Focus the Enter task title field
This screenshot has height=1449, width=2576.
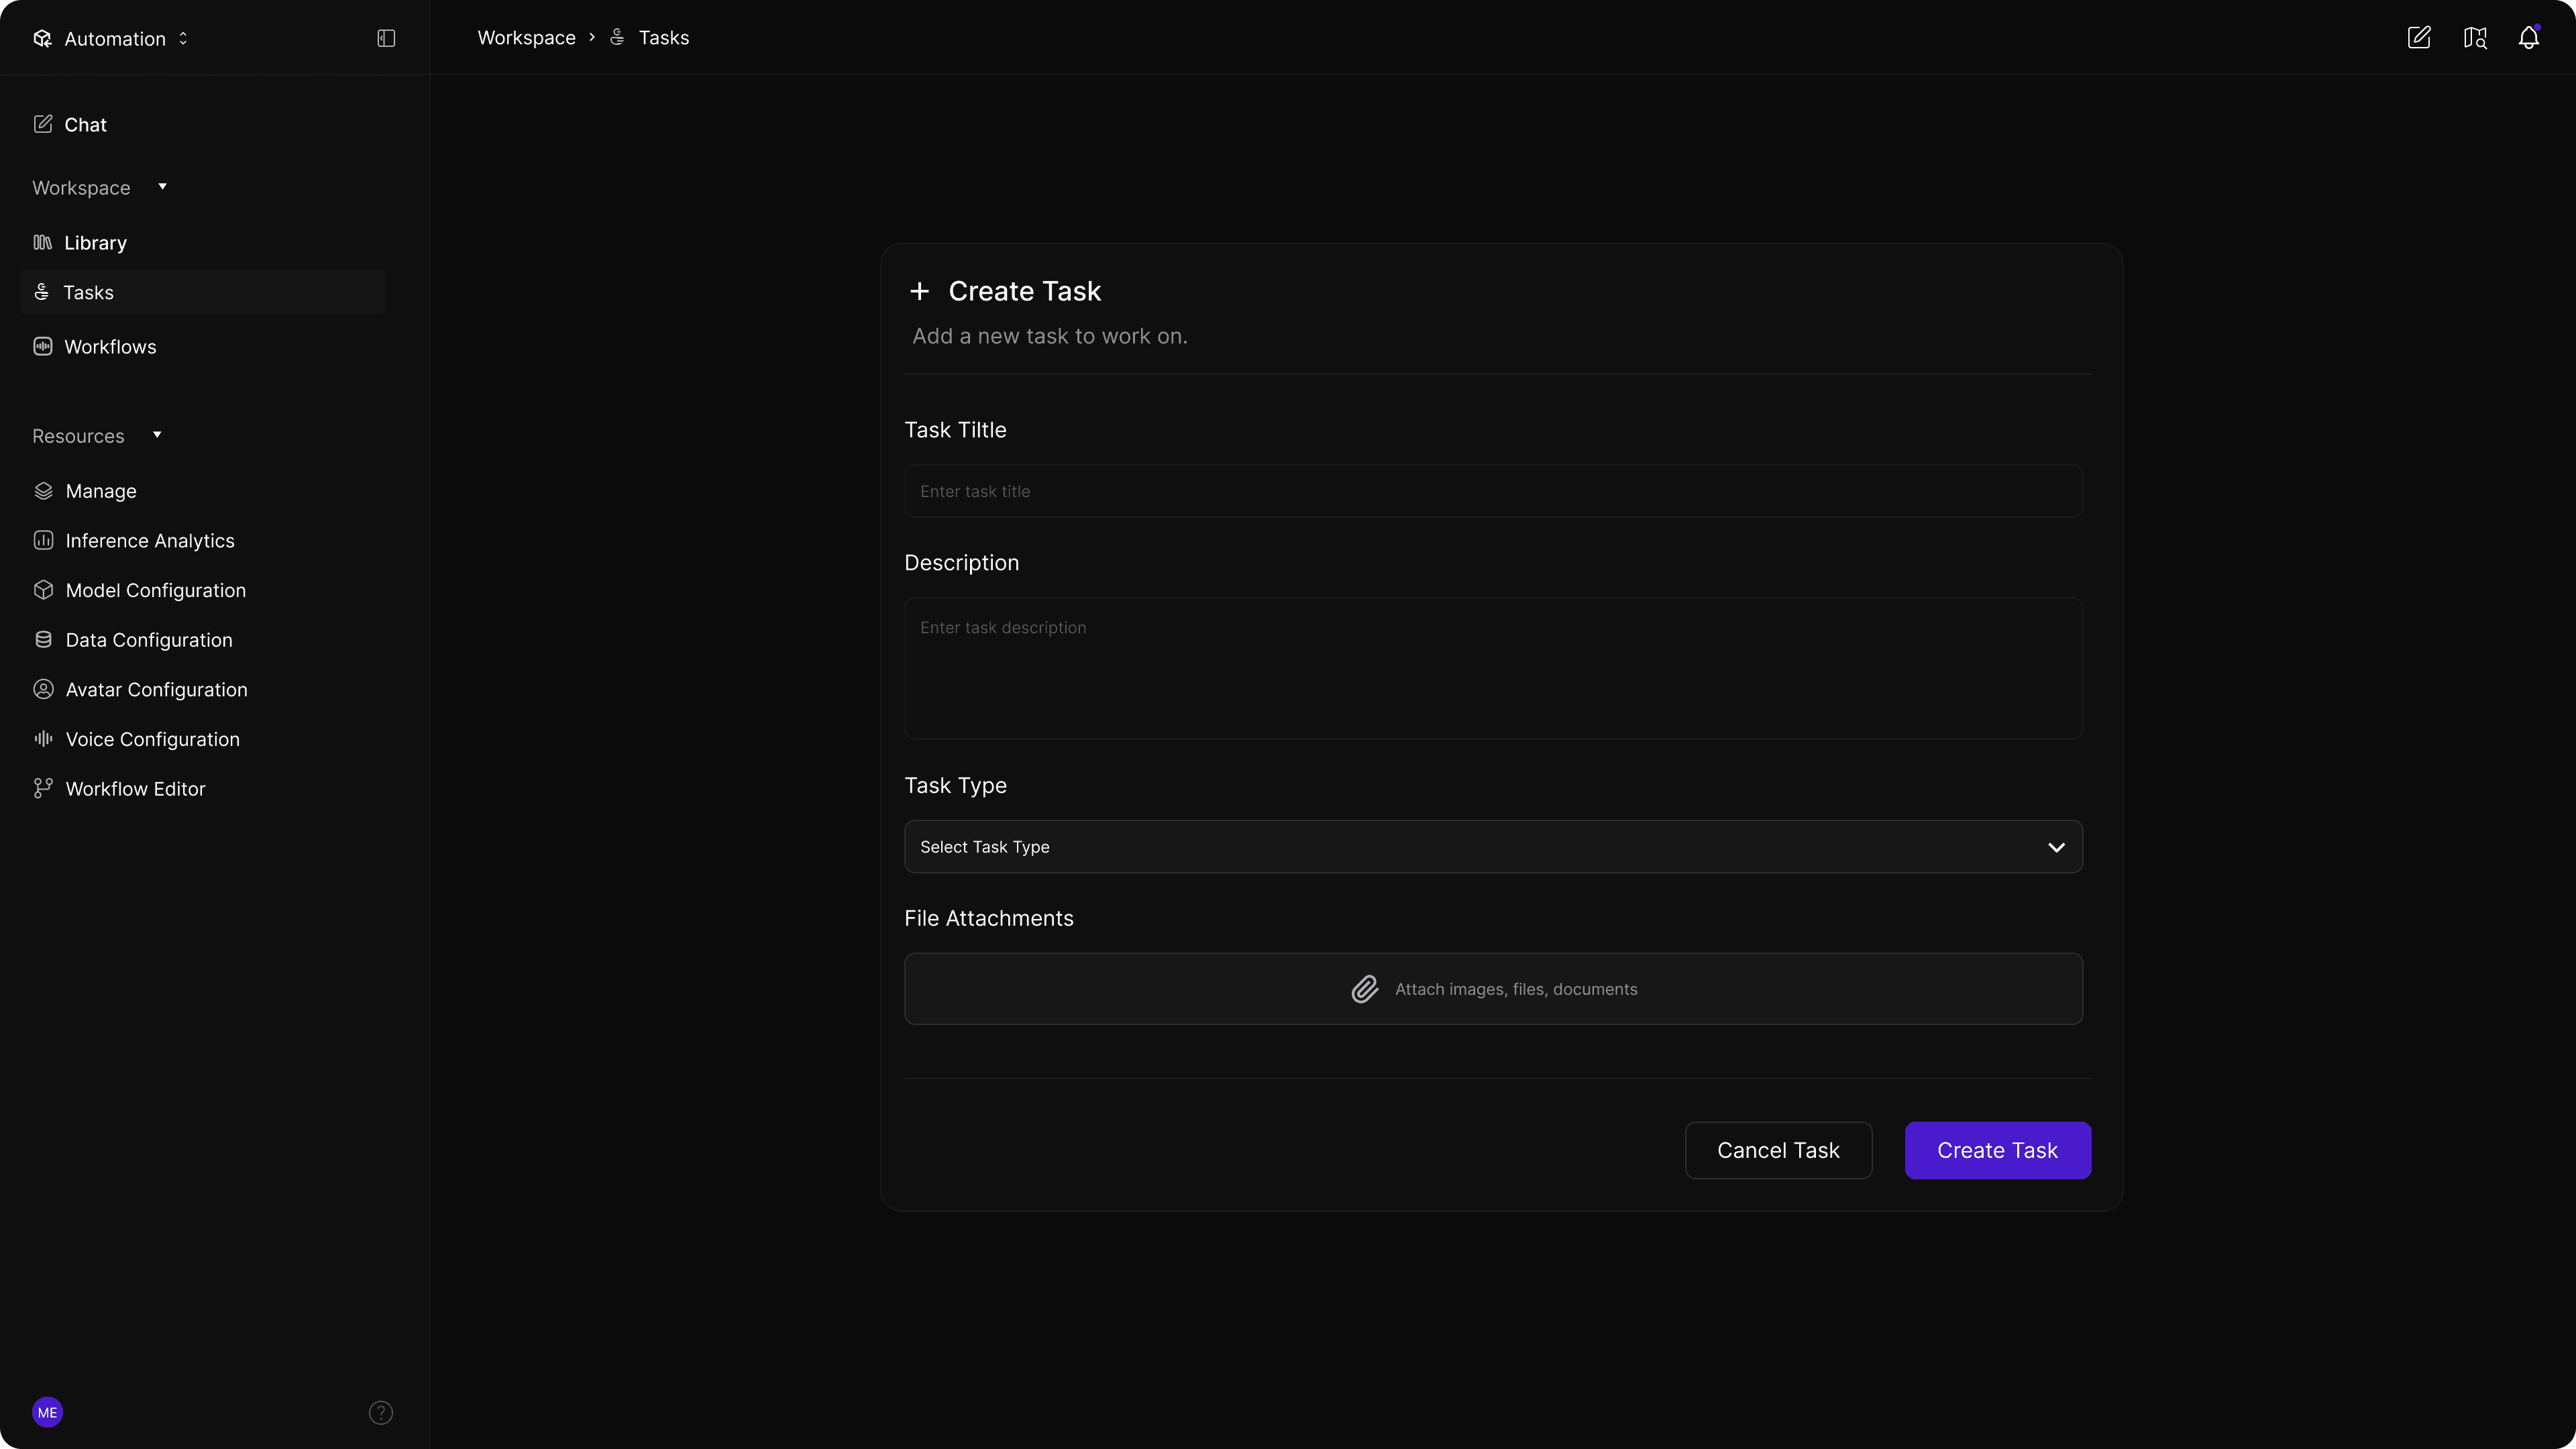tap(1493, 491)
